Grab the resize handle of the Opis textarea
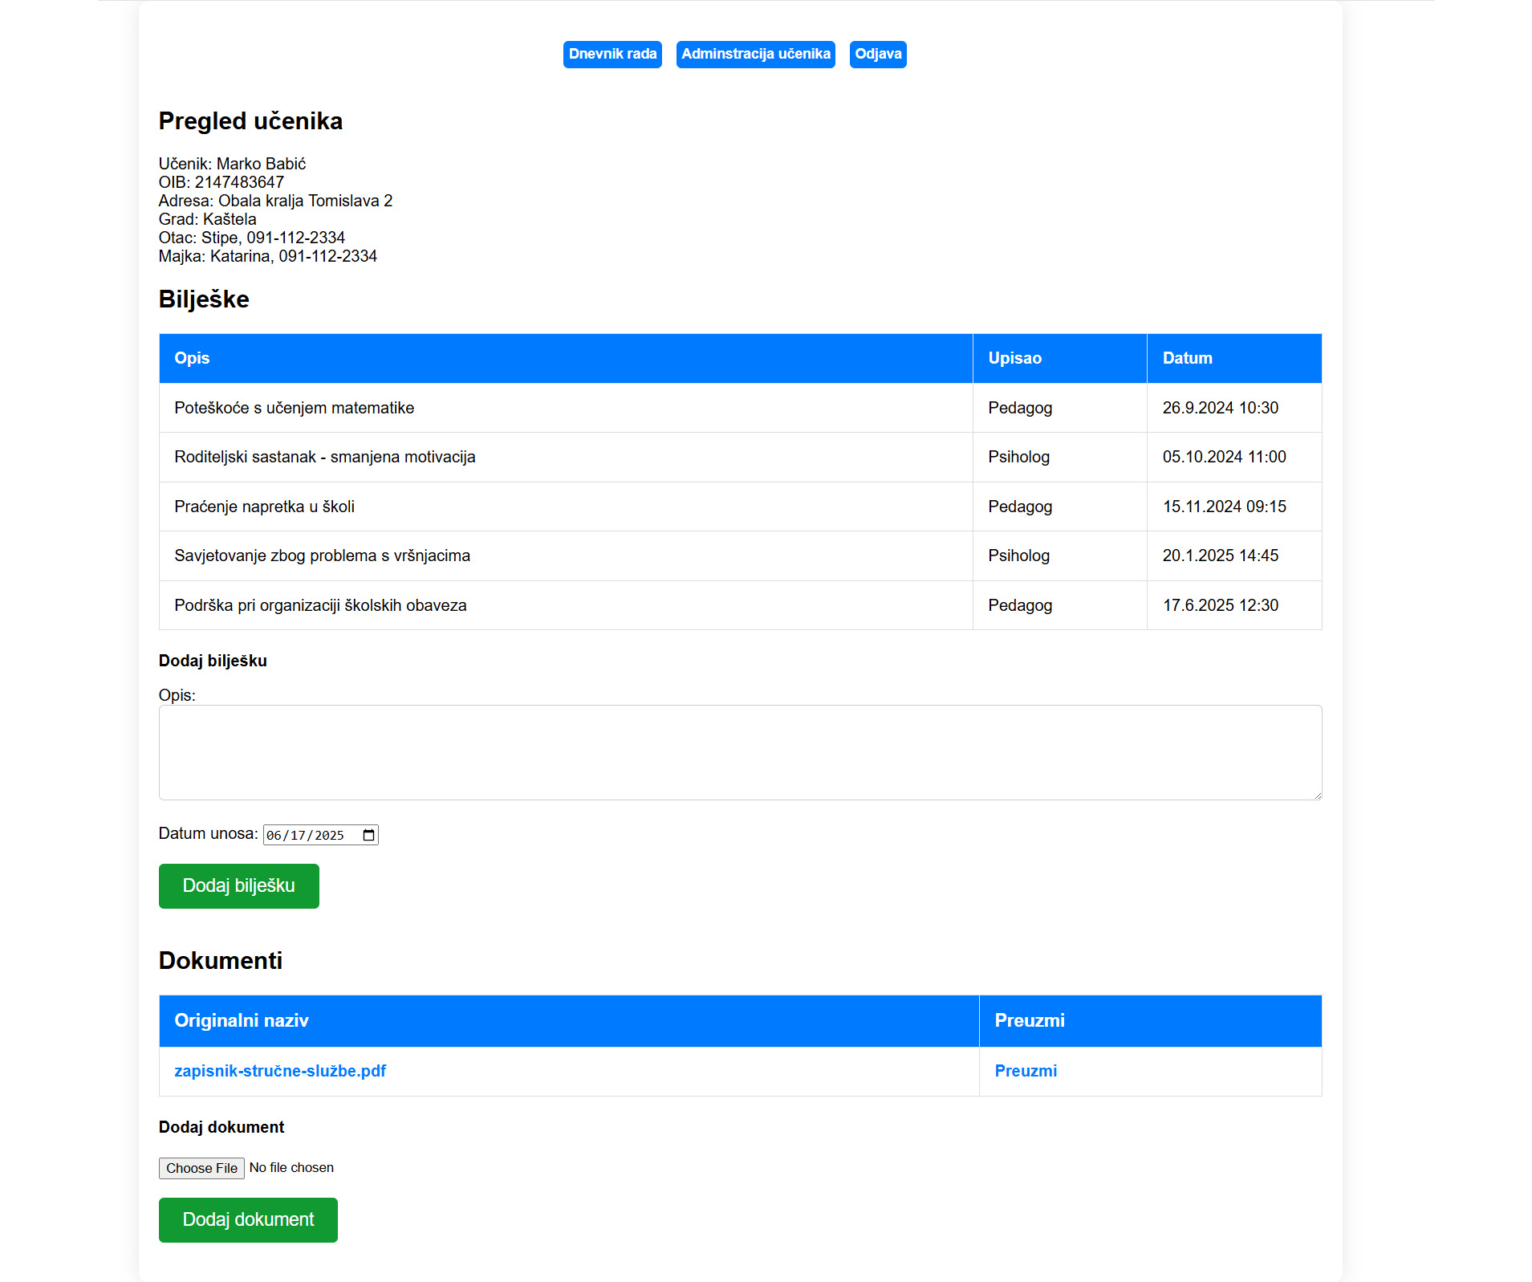The height and width of the screenshot is (1282, 1532). point(1317,795)
